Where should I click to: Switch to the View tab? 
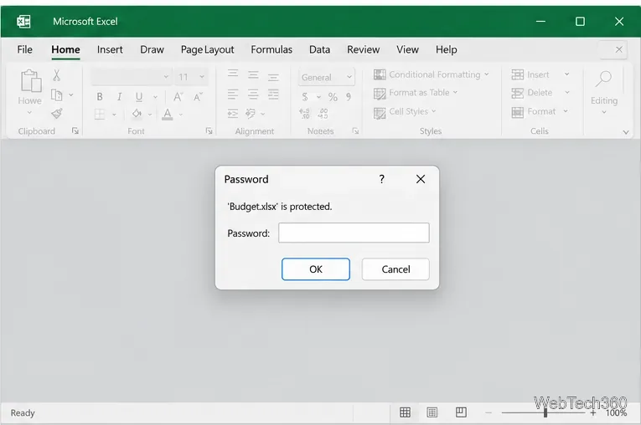click(x=407, y=49)
